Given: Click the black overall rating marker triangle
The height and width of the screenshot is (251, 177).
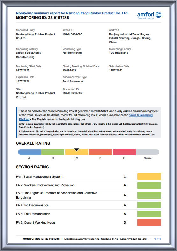Looking at the screenshot, I should 77,150.
